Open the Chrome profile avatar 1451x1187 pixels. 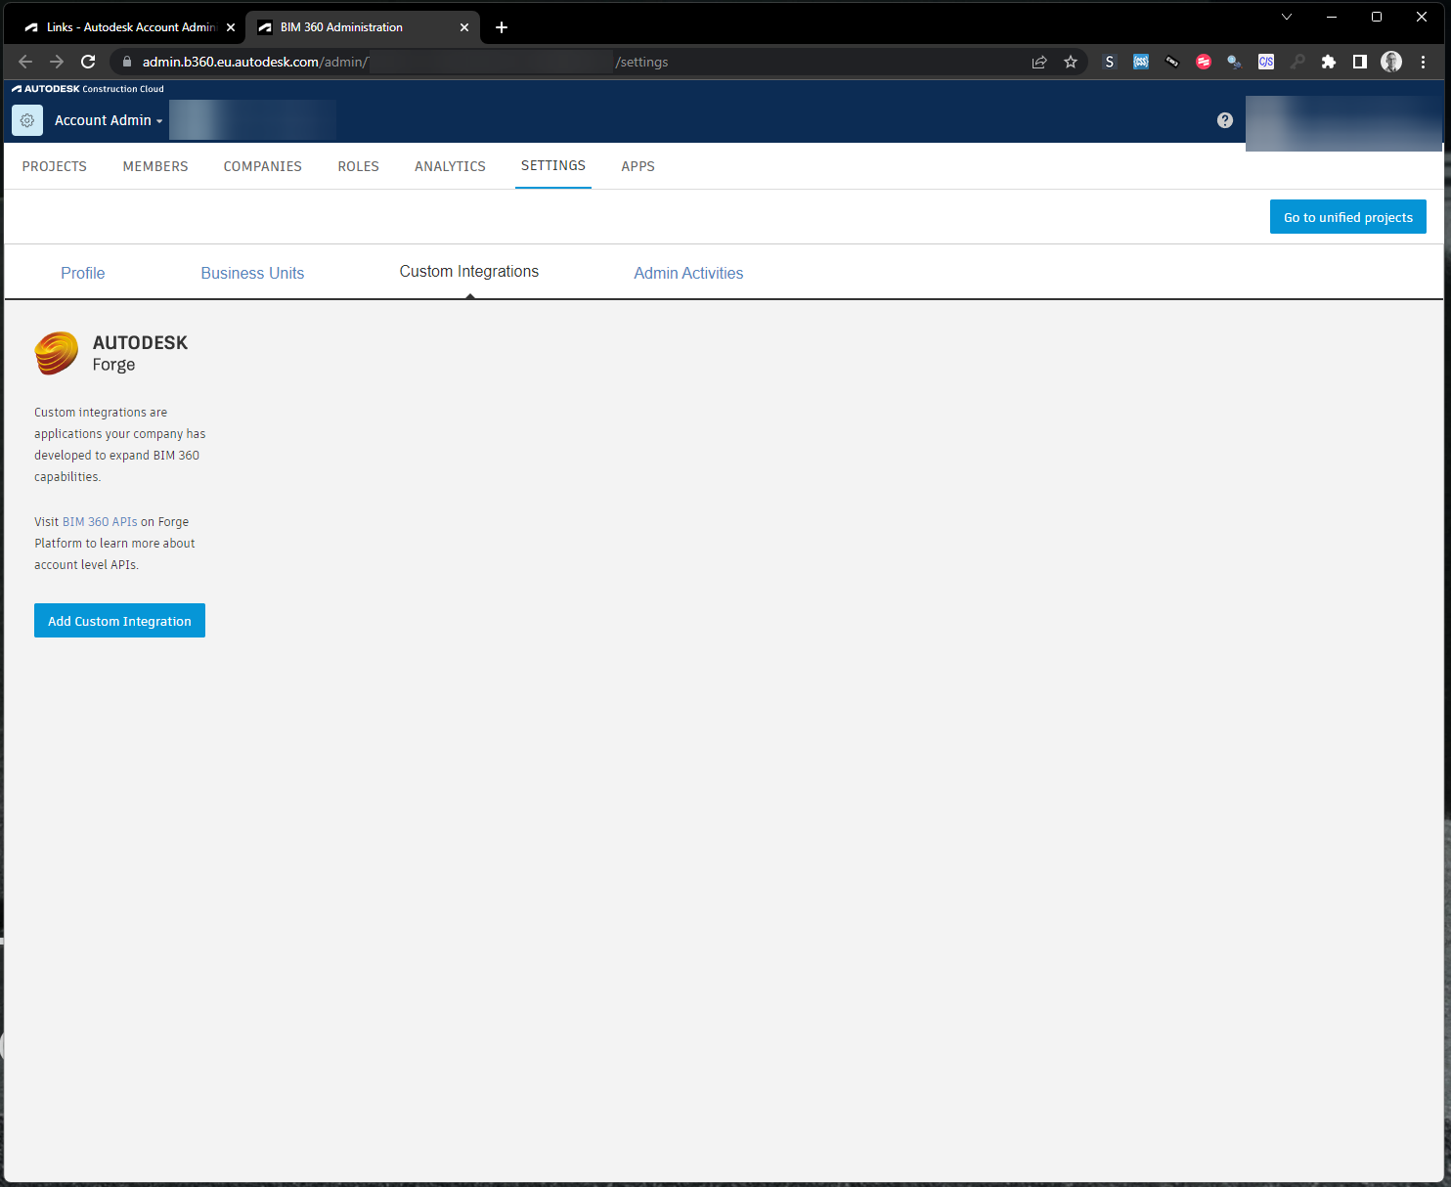click(x=1391, y=62)
